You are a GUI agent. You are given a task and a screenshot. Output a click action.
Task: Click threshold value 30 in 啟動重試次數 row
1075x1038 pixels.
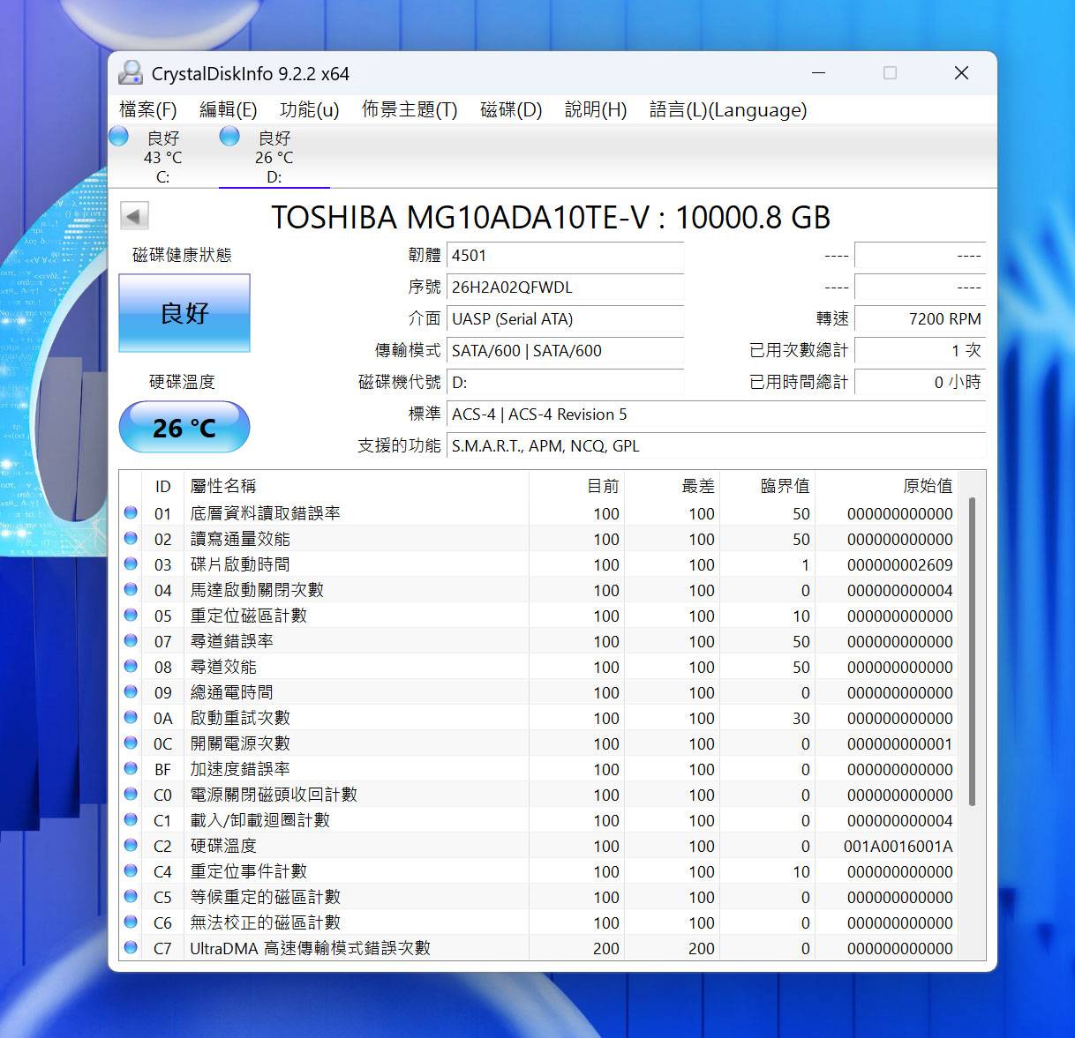[801, 718]
